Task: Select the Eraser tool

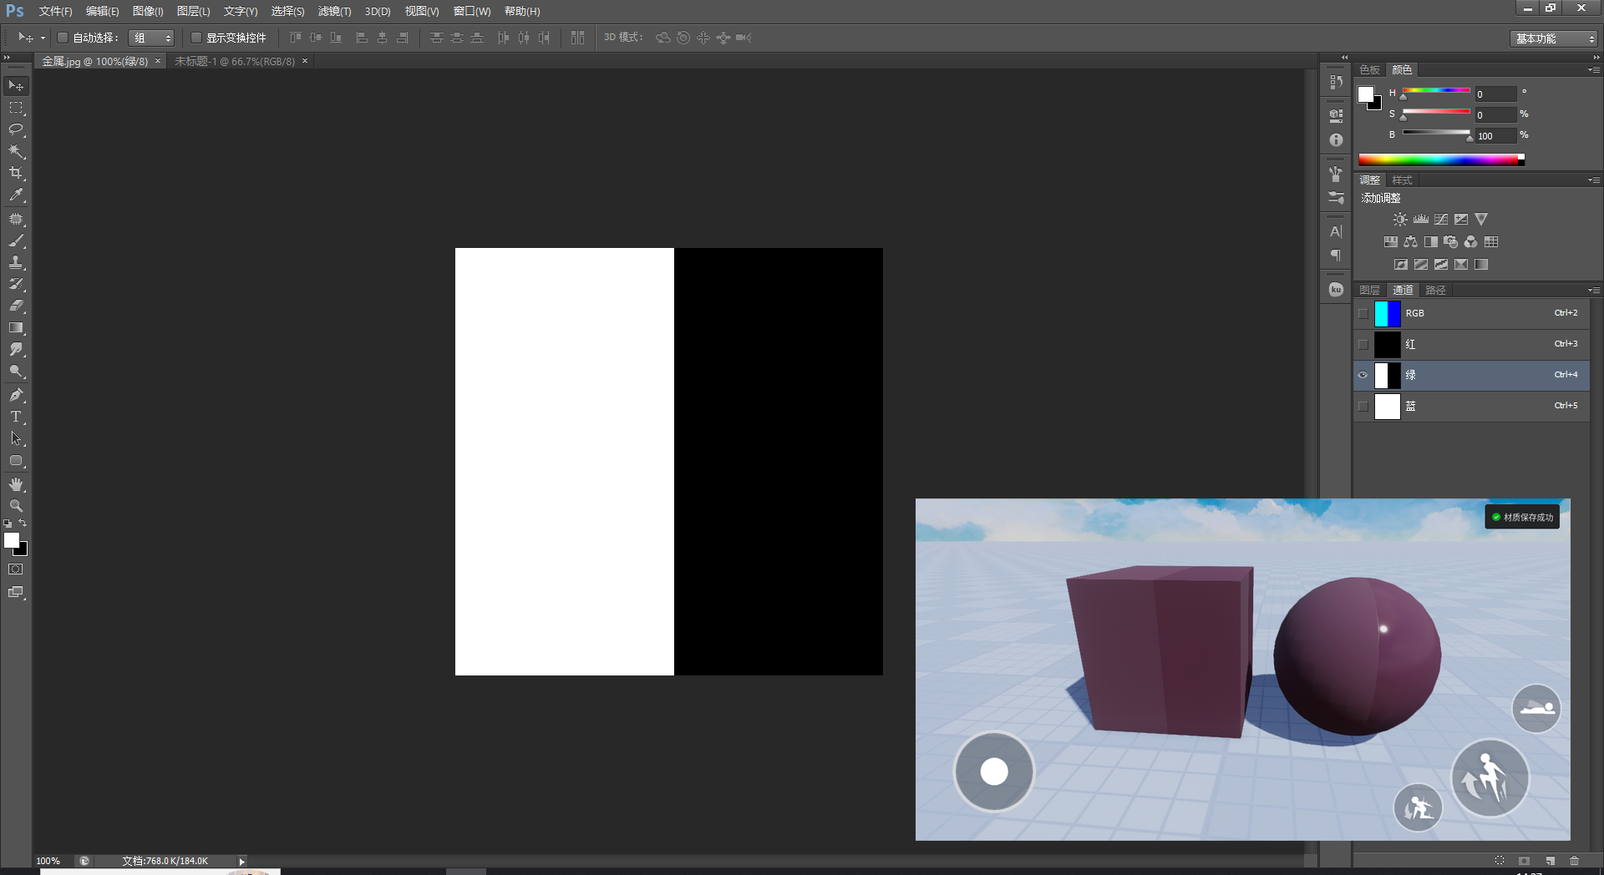Action: (x=16, y=306)
